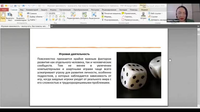Switch to the Преобразование ribbon tab
The width and height of the screenshot is (200, 112).
click(81, 10)
